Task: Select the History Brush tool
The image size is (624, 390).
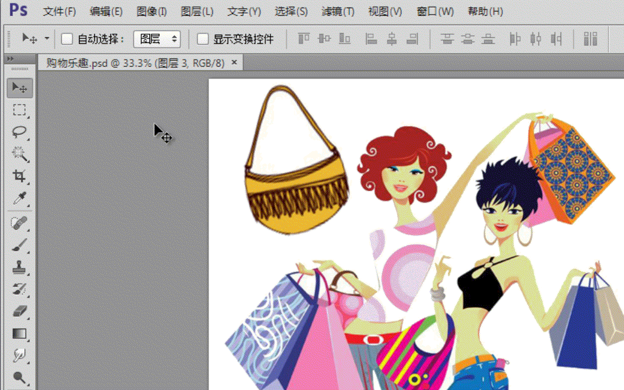Action: (x=19, y=289)
